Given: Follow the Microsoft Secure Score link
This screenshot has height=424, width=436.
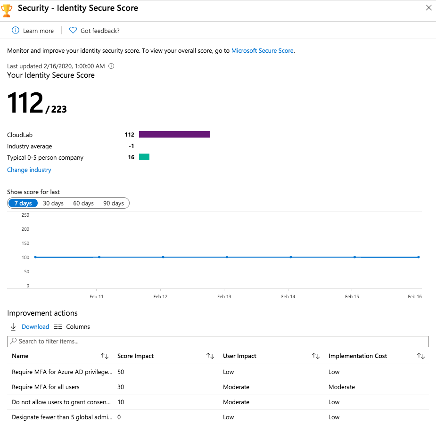Looking at the screenshot, I should tap(262, 50).
